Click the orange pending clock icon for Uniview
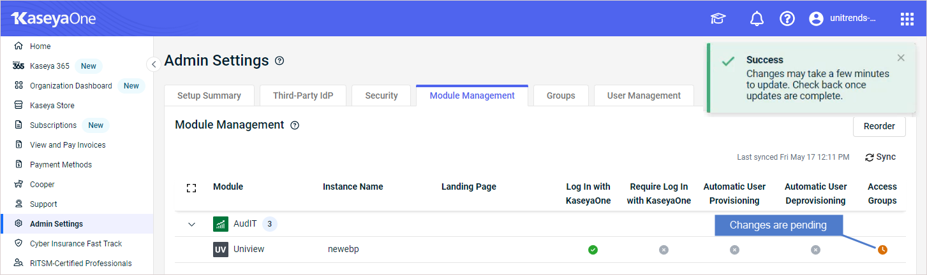This screenshot has width=927, height=275. click(x=882, y=250)
